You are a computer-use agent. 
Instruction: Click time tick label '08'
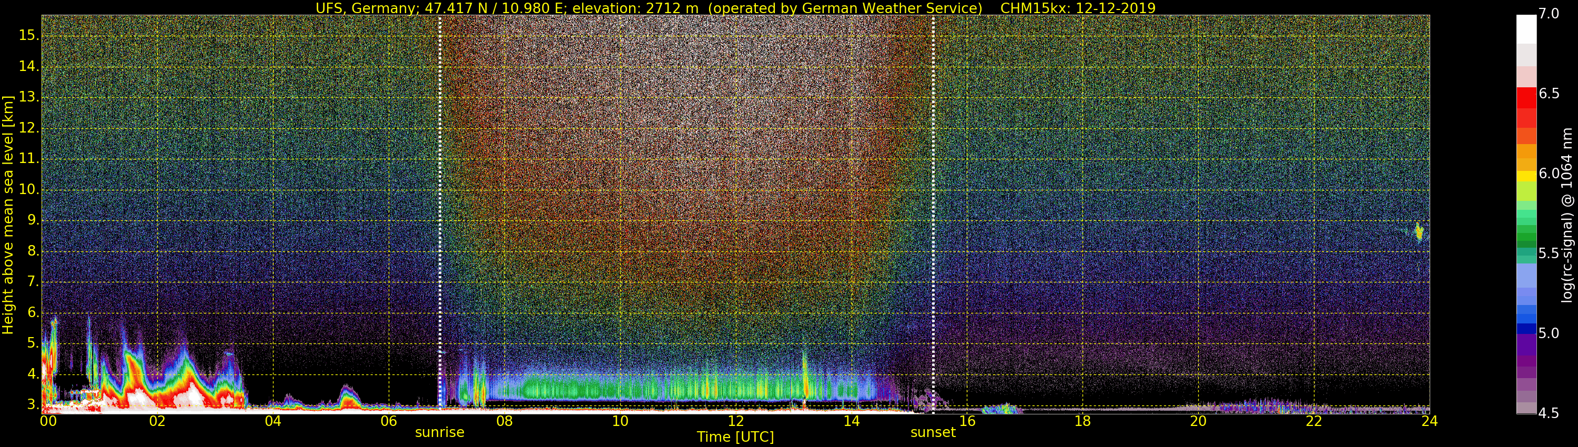504,421
